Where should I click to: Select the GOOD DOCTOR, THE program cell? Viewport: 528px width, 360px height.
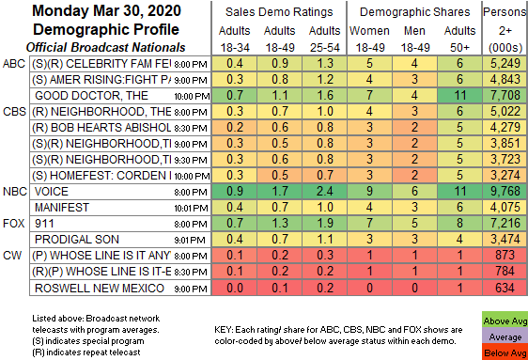point(120,96)
